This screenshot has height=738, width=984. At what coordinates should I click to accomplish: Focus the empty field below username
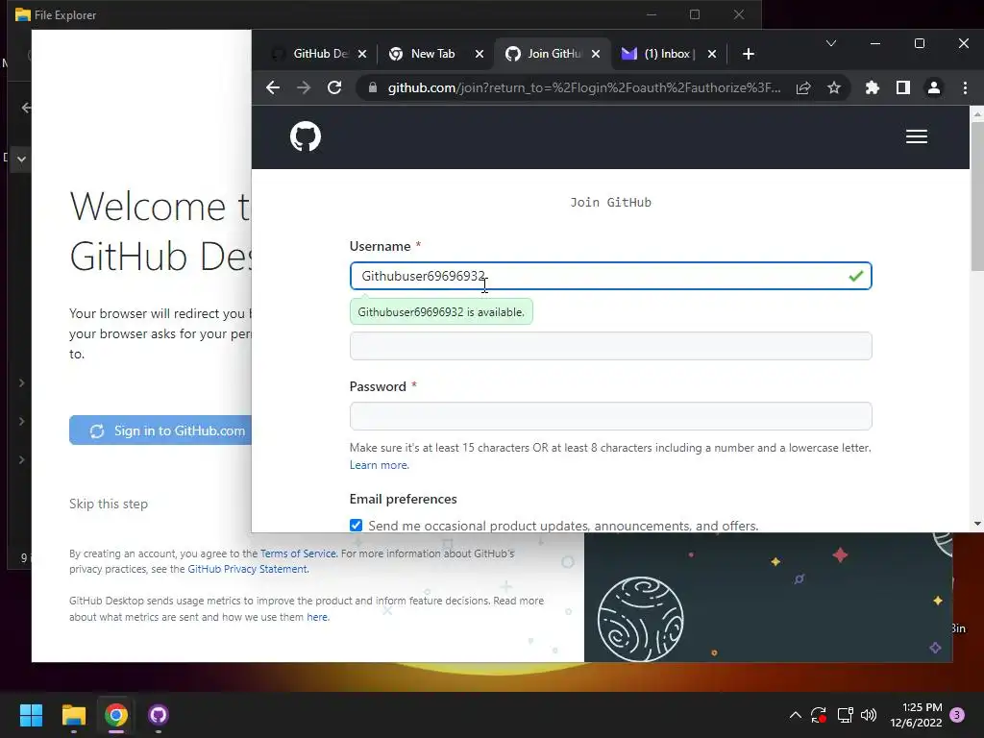point(610,346)
